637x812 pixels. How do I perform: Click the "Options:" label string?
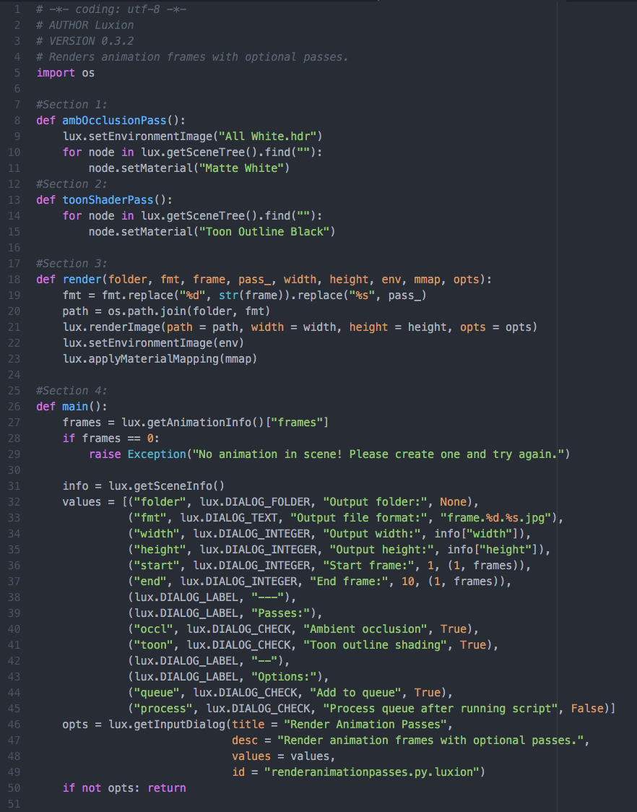click(x=284, y=676)
